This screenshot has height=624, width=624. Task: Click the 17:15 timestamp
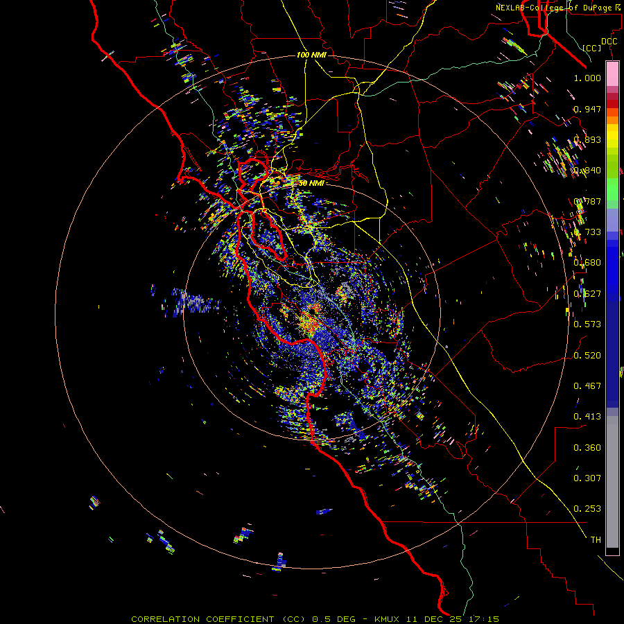[x=483, y=619]
